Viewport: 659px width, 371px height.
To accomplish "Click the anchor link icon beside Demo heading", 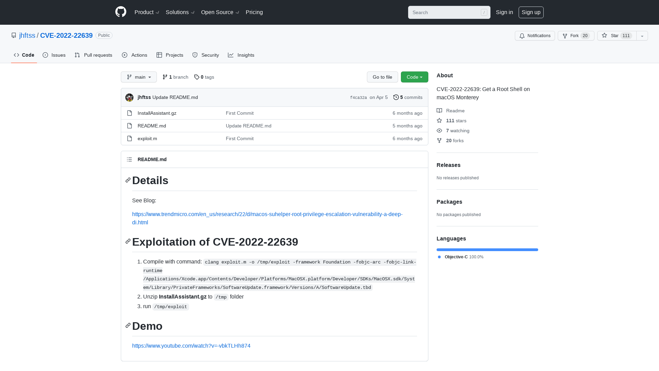I will coord(128,325).
